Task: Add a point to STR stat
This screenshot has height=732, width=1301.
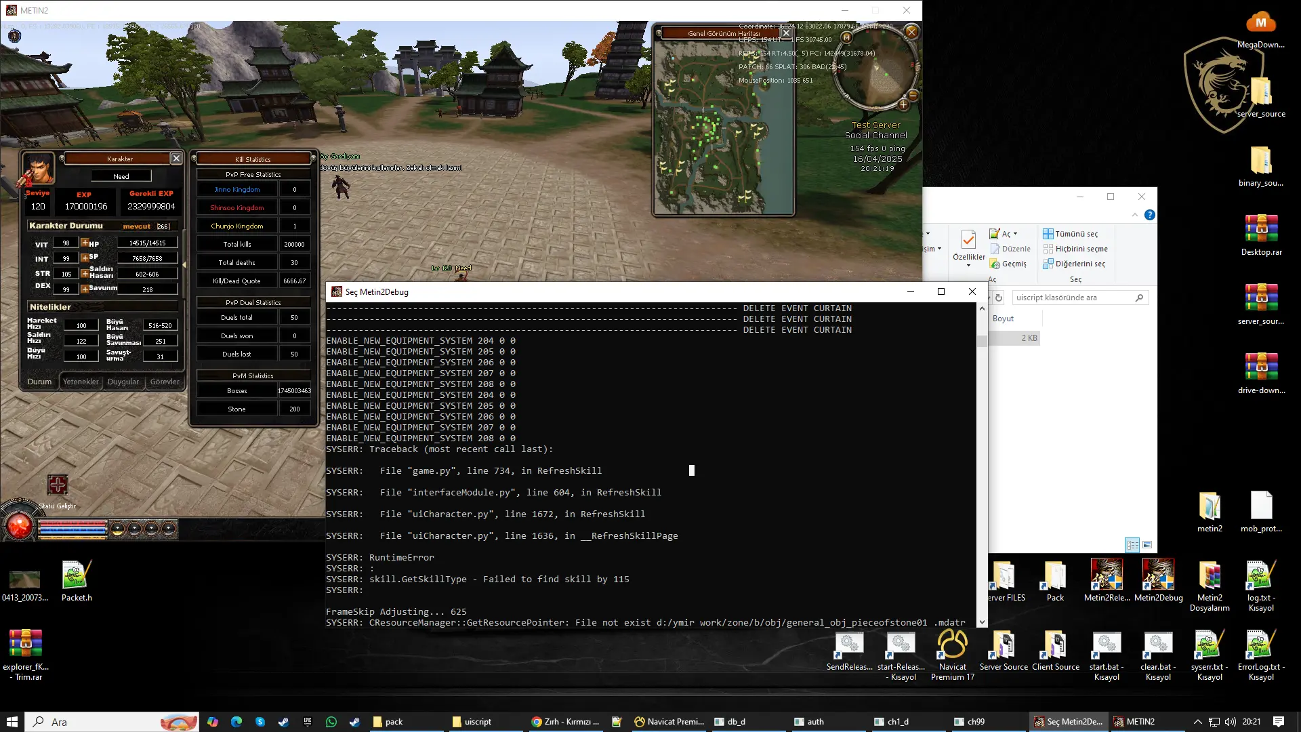Action: pyautogui.click(x=85, y=273)
